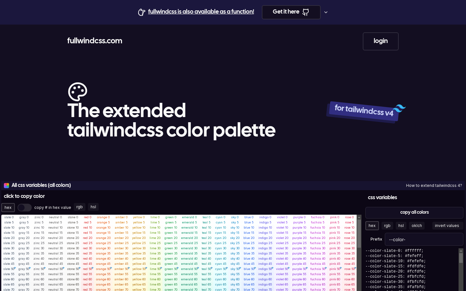Copy the teal 45 color
Screen dimensions: 466x291
tap(206, 264)
